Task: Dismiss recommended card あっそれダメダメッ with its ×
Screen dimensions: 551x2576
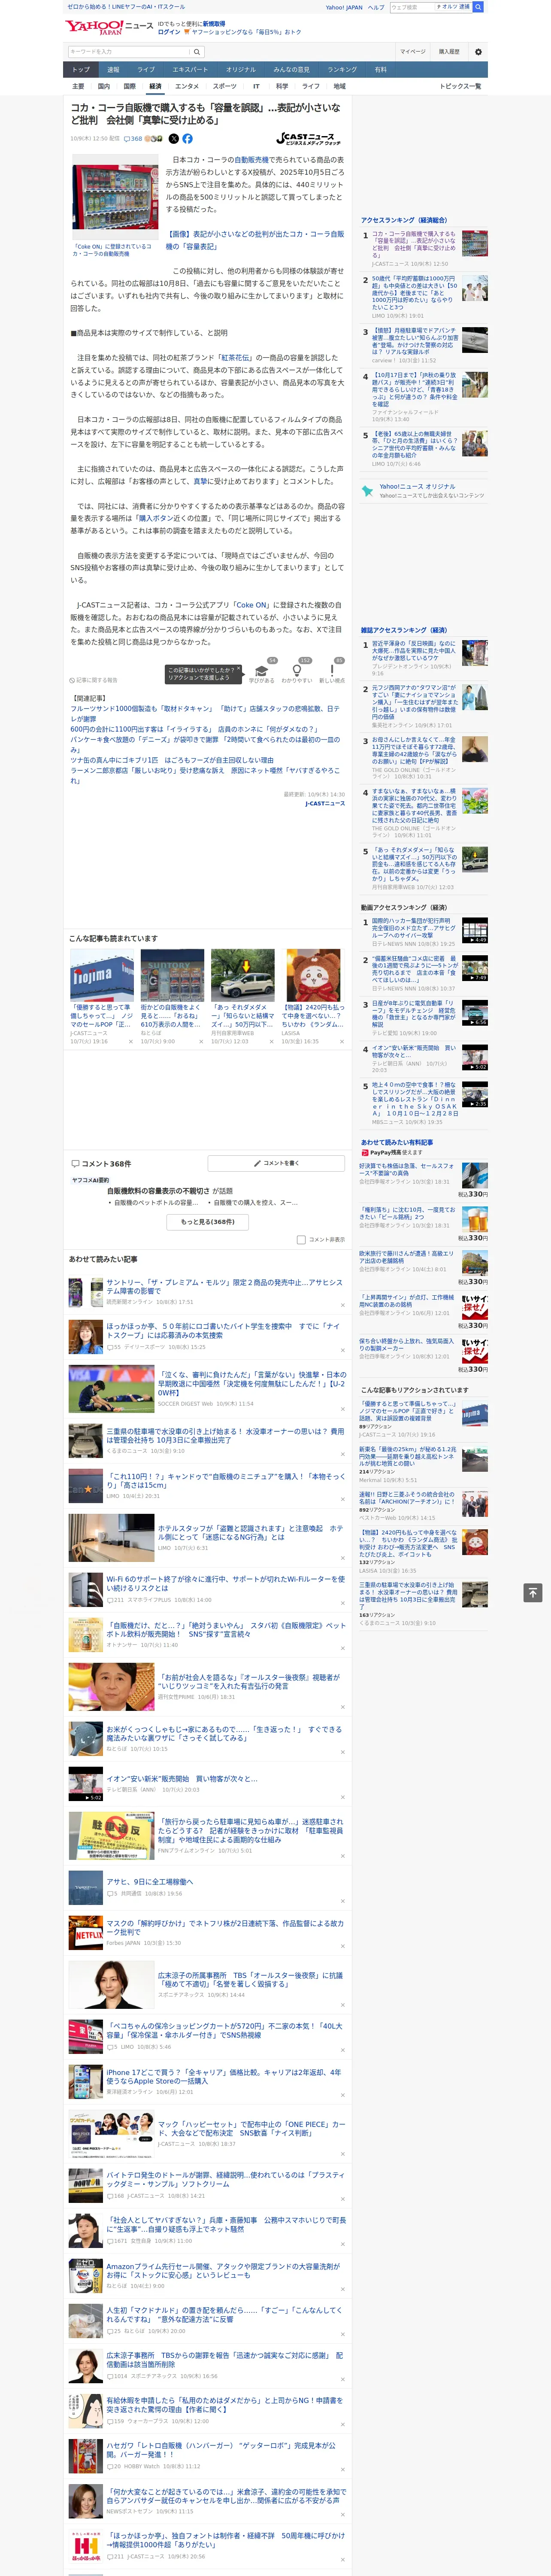Action: pos(272,1041)
